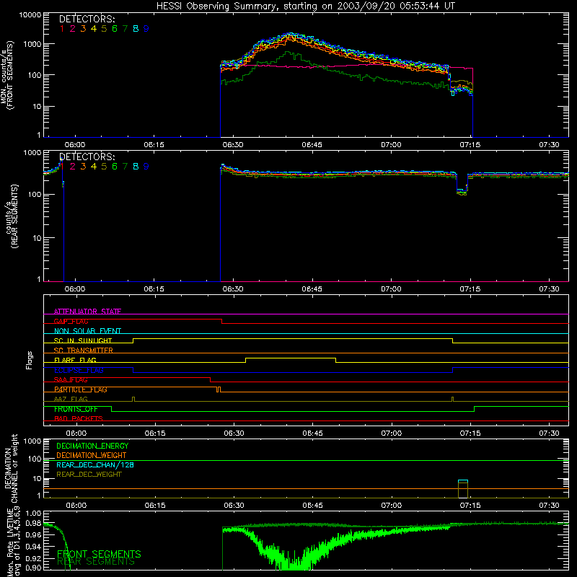
Task: Click the DECIMATION_WEIGHT legend entry
Action: pyautogui.click(x=92, y=456)
